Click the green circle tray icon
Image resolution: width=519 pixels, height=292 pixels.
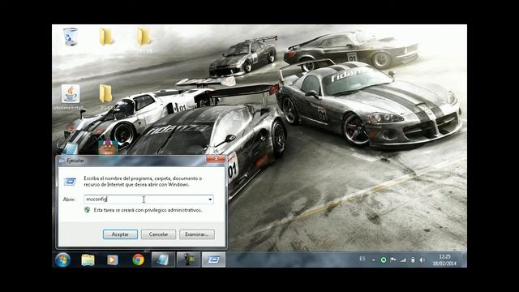click(384, 260)
